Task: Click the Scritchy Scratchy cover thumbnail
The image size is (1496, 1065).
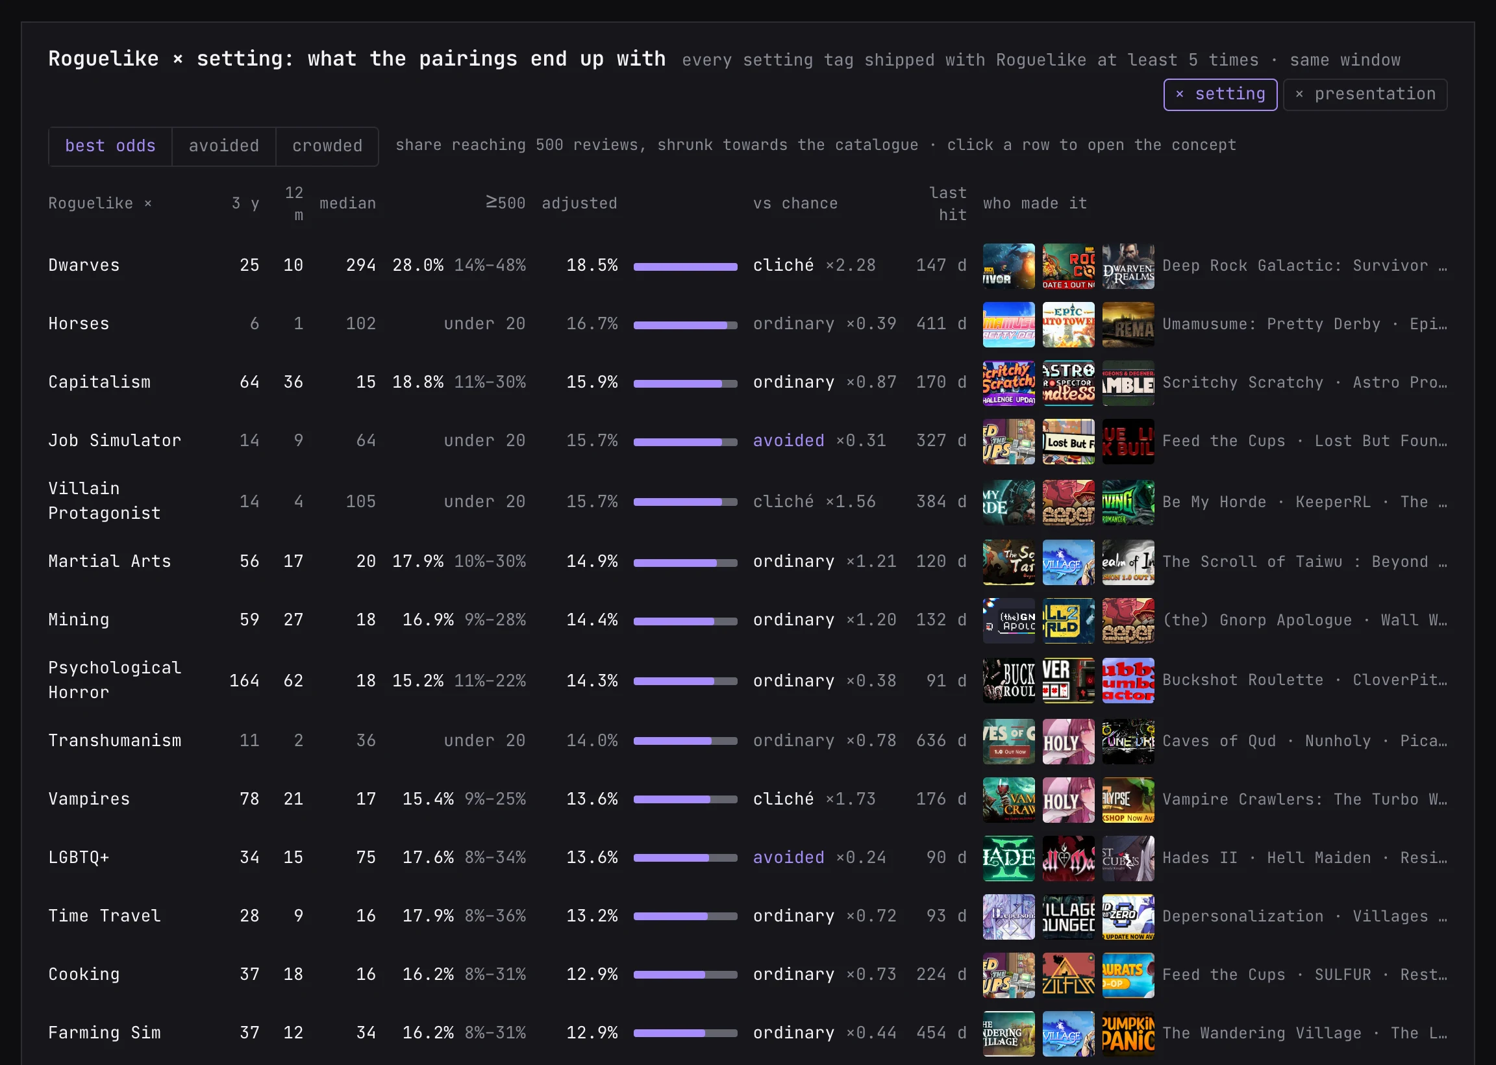Action: [x=1008, y=382]
